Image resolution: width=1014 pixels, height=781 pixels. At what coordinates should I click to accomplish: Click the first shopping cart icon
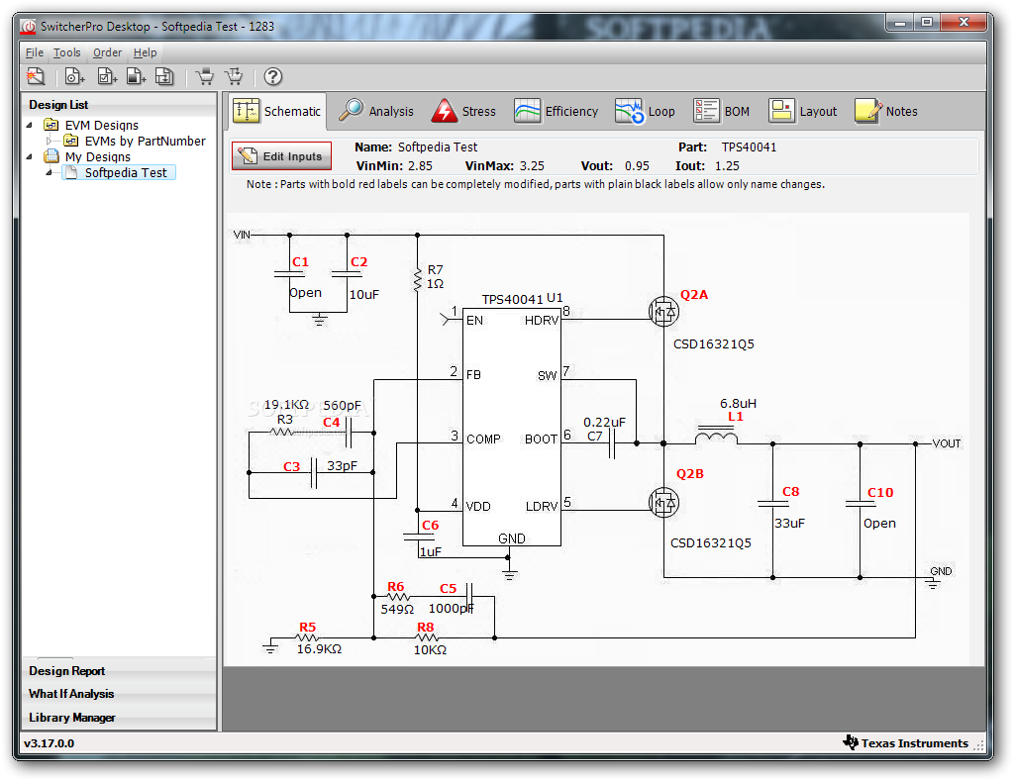coord(205,76)
